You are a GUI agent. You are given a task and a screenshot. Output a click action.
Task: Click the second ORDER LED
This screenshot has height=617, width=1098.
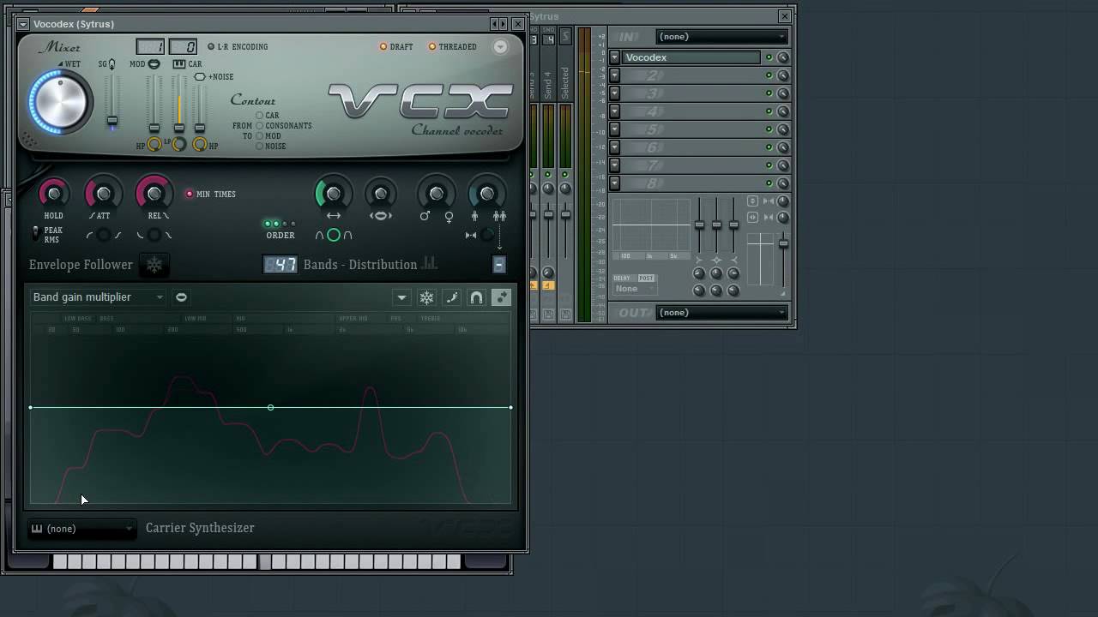coord(276,224)
